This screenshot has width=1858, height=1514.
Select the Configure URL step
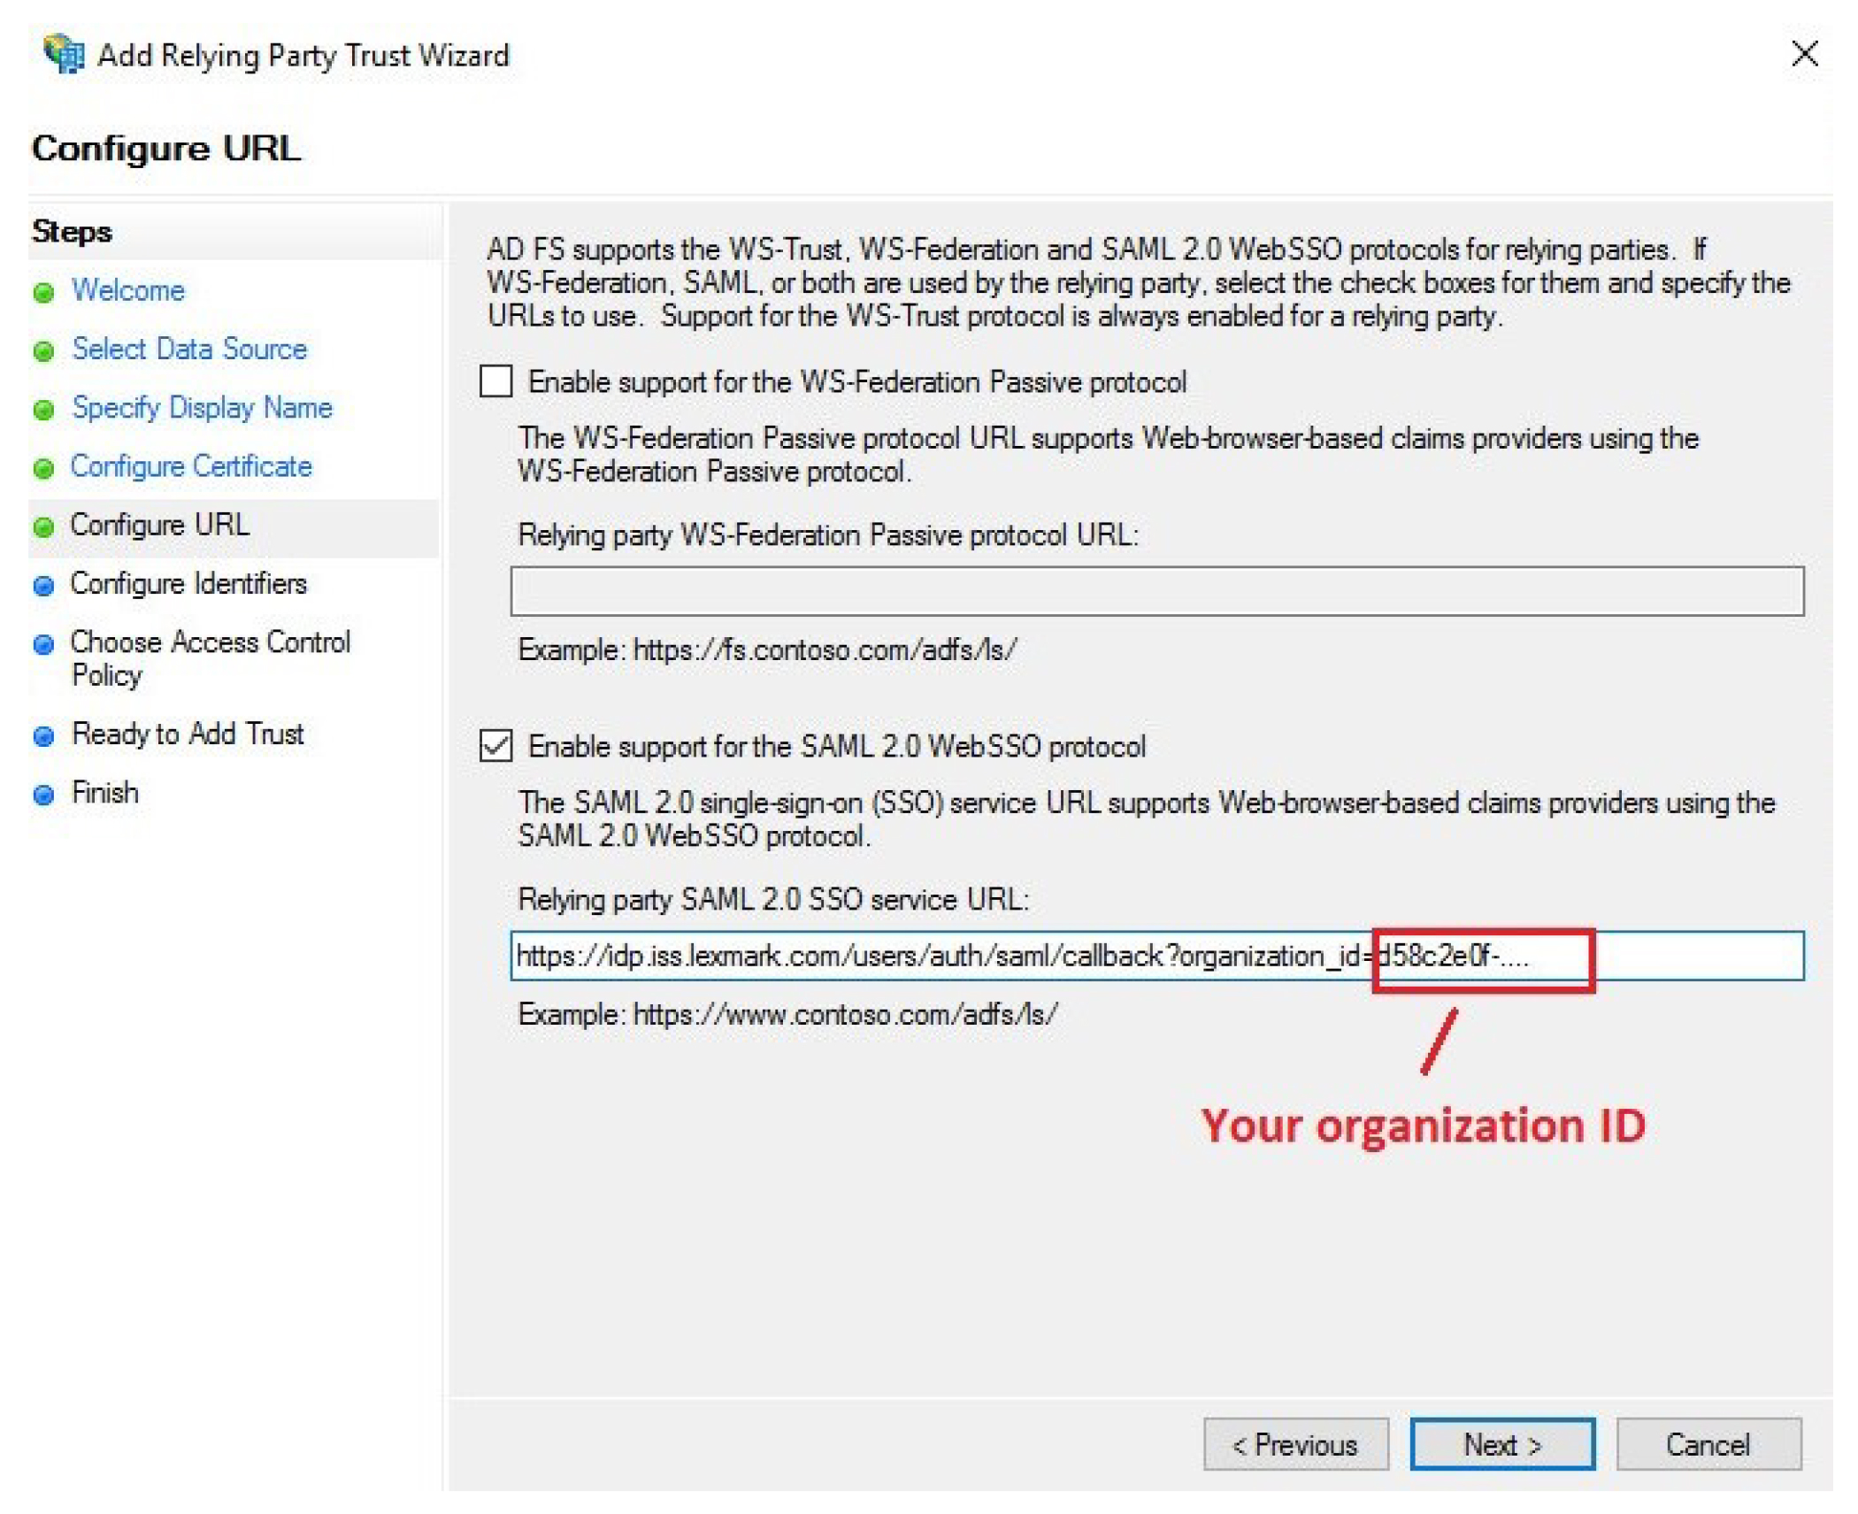click(x=160, y=525)
